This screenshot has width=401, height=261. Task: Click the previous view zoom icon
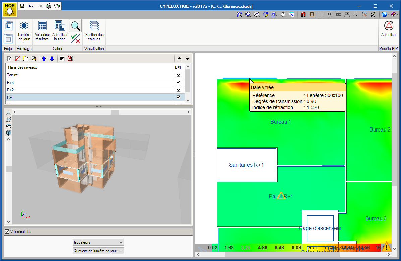click(239, 14)
